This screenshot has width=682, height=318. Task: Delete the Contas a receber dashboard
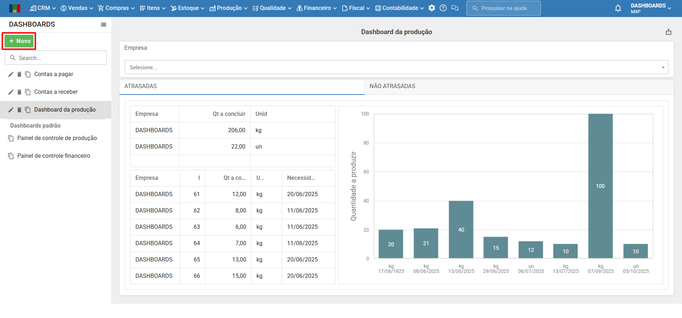[x=20, y=92]
